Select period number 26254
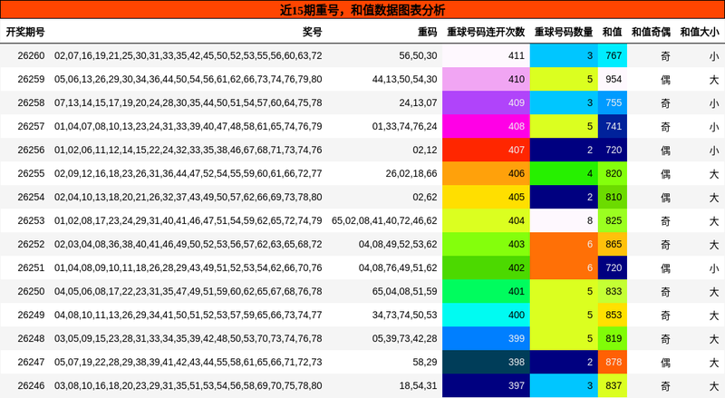Viewport: 725px width, 398px height. (x=31, y=197)
